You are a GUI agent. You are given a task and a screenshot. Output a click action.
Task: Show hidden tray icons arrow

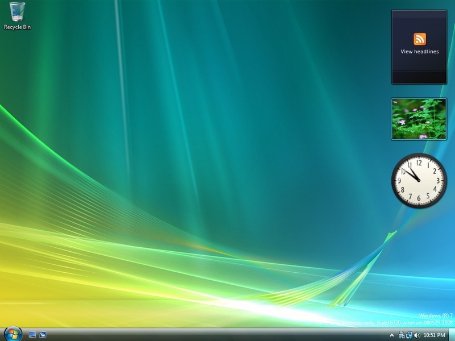[x=392, y=335]
